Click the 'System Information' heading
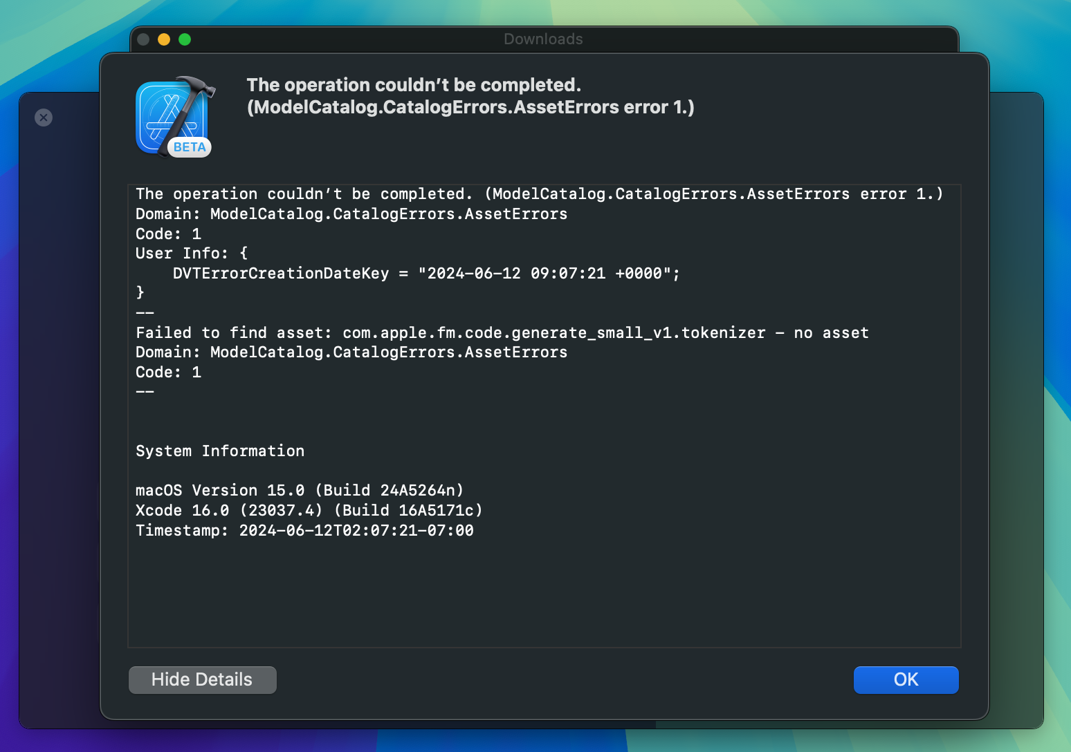 pyautogui.click(x=220, y=451)
